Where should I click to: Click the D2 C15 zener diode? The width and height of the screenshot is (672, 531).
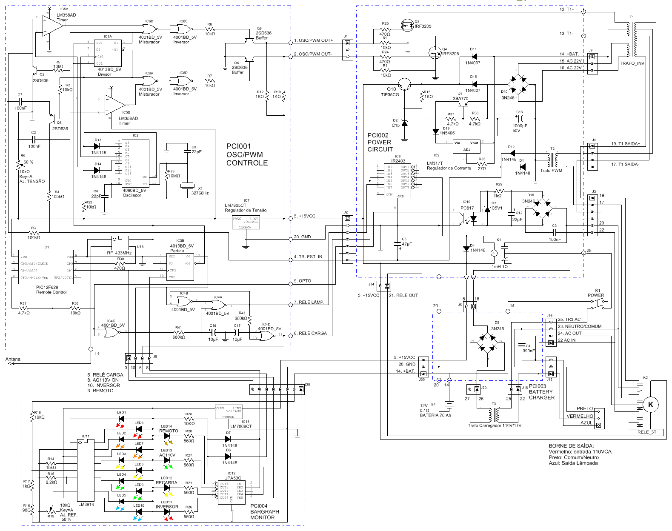coord(404,123)
